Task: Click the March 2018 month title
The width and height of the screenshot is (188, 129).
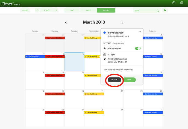Action: coord(94,22)
